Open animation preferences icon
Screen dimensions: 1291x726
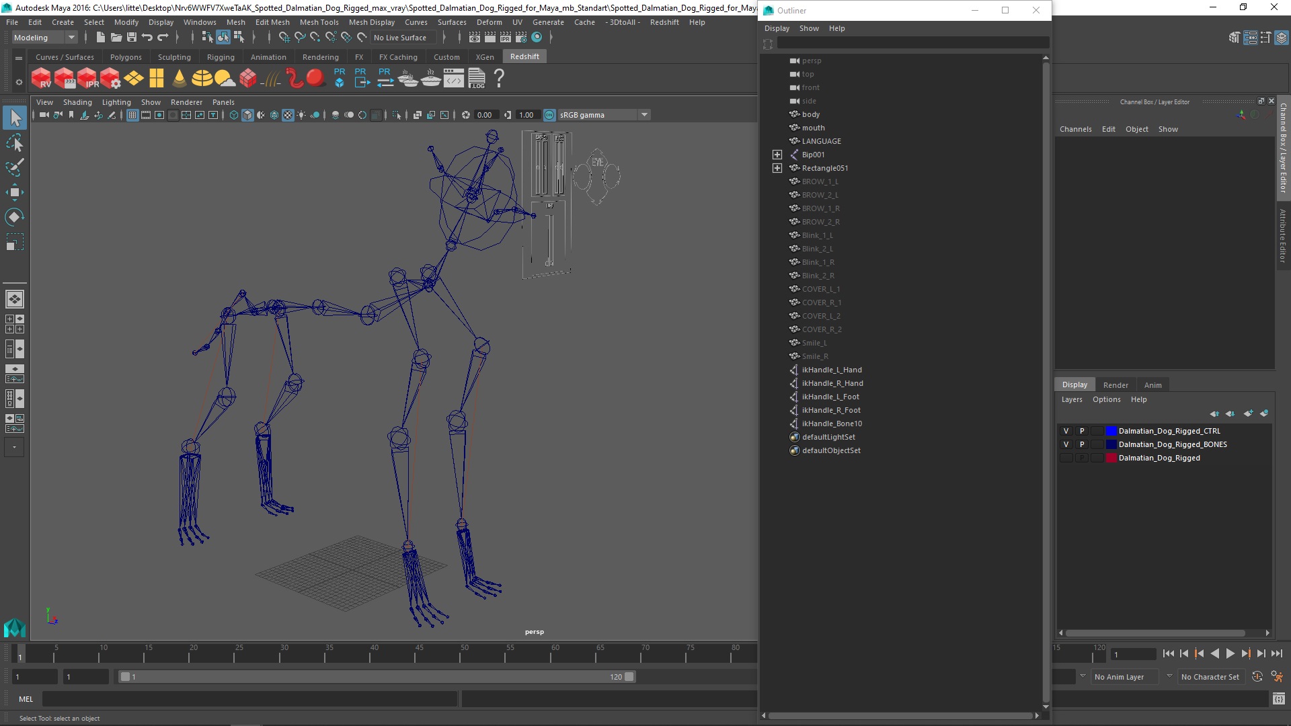click(1276, 677)
